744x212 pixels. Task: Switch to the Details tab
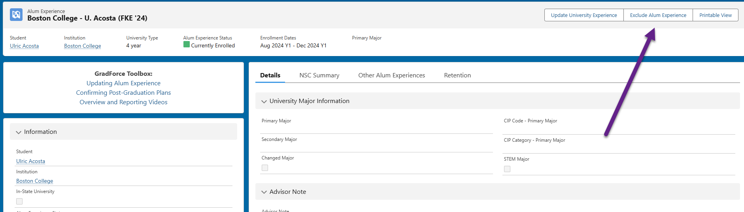coord(270,75)
